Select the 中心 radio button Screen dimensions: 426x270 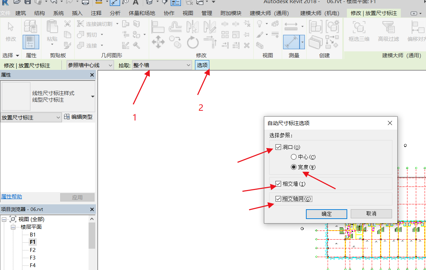(x=294, y=157)
